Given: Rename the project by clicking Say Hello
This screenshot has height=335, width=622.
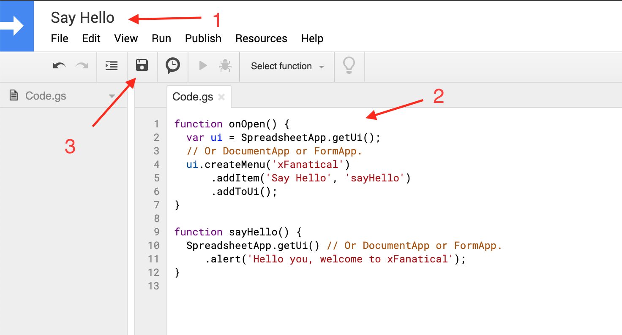Looking at the screenshot, I should click(82, 18).
